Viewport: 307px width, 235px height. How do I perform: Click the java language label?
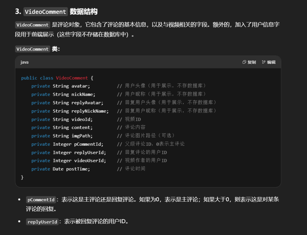(x=25, y=62)
